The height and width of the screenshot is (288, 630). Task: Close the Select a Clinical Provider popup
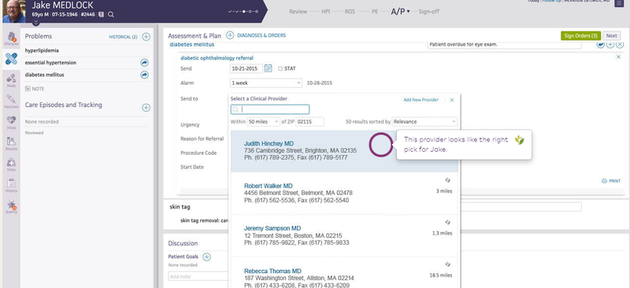(x=451, y=100)
